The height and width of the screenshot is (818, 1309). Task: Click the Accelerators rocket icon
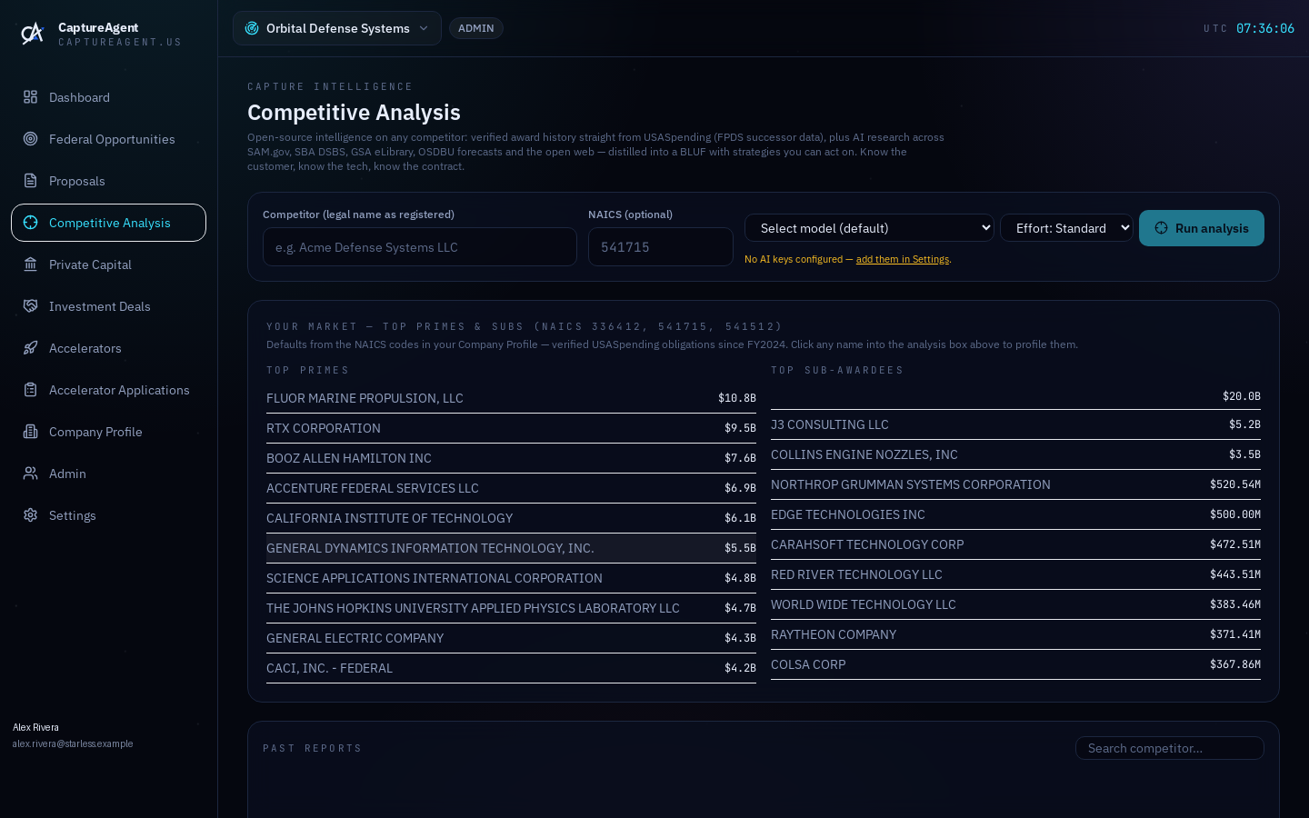[31, 348]
